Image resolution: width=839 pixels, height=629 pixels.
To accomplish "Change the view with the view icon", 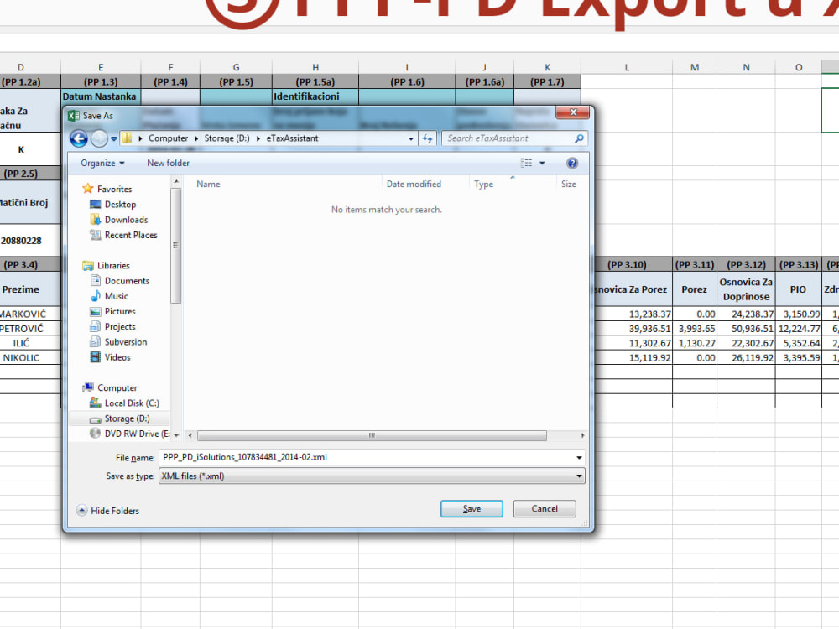I will 527,163.
